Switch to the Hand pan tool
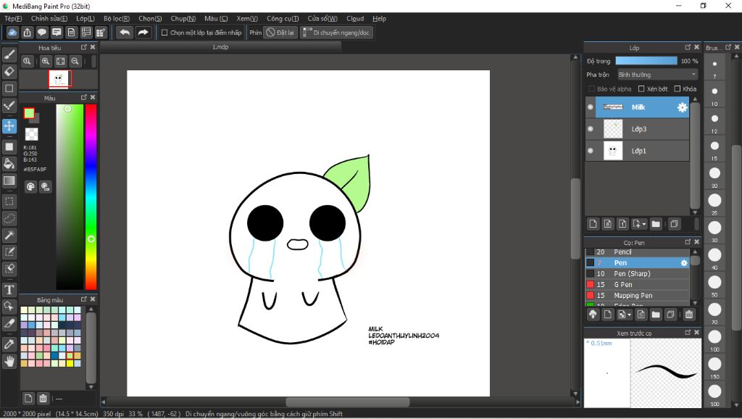 tap(9, 360)
